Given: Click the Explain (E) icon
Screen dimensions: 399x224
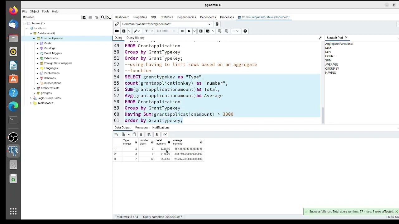Looking at the screenshot, I should click(201, 31).
